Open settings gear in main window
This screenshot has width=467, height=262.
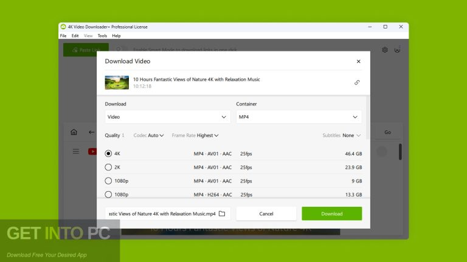[385, 50]
